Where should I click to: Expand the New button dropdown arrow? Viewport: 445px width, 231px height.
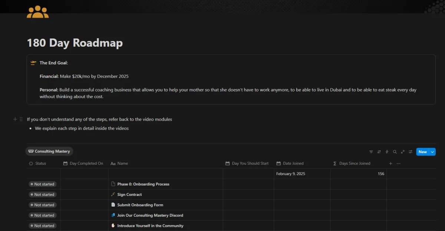tap(432, 152)
